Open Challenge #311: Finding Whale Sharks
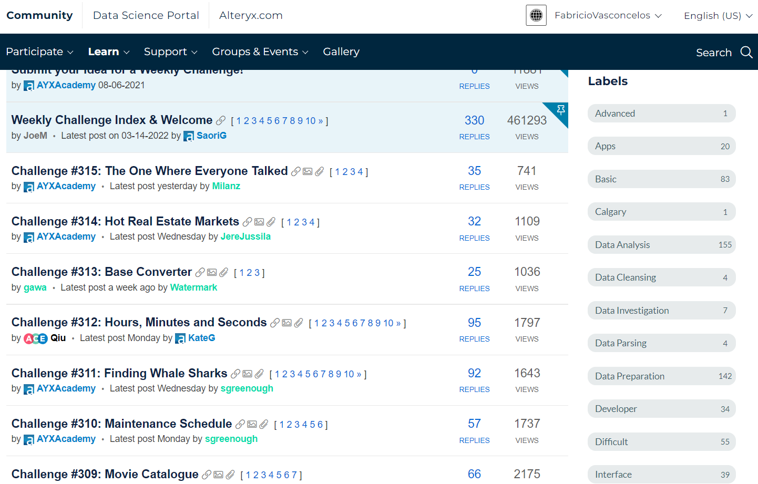The image size is (758, 484). pyautogui.click(x=119, y=373)
